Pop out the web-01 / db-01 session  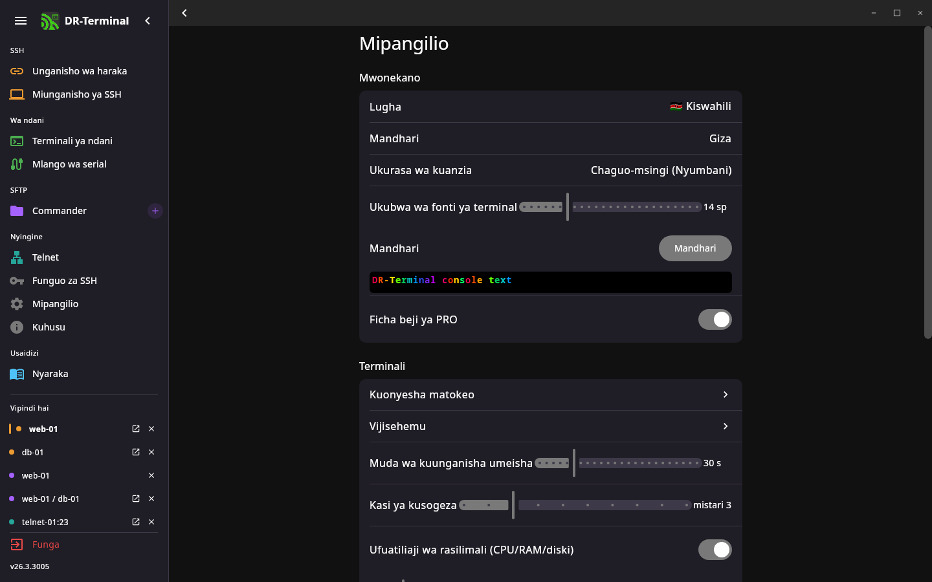click(x=136, y=499)
